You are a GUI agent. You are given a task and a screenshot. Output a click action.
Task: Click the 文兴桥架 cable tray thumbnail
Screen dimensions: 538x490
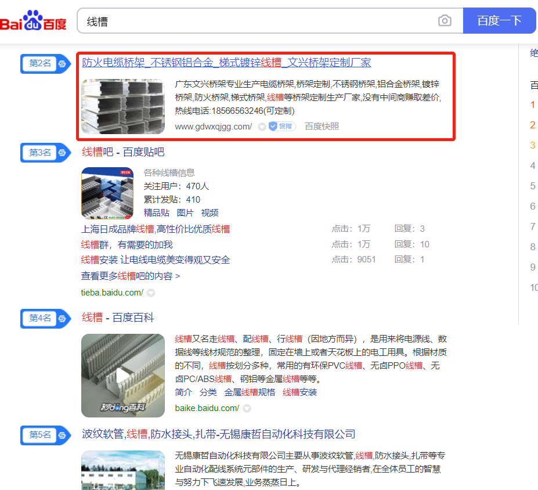tap(123, 106)
